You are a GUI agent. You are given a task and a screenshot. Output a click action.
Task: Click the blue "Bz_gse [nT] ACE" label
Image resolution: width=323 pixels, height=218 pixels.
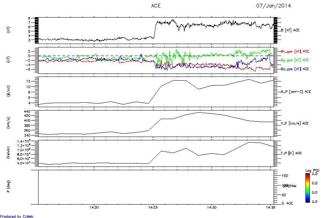[295, 69]
